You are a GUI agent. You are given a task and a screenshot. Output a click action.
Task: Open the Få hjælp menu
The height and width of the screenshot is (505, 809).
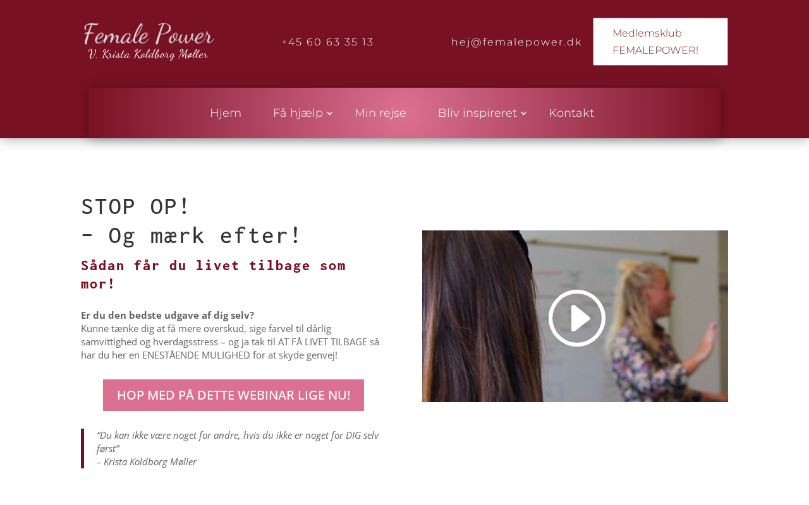tap(298, 113)
